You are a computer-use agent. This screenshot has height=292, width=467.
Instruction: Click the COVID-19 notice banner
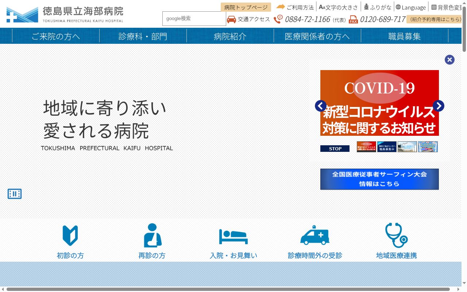click(379, 103)
